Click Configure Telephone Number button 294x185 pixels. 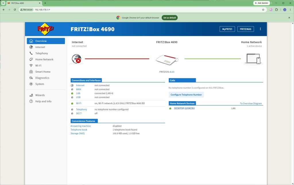[186, 95]
